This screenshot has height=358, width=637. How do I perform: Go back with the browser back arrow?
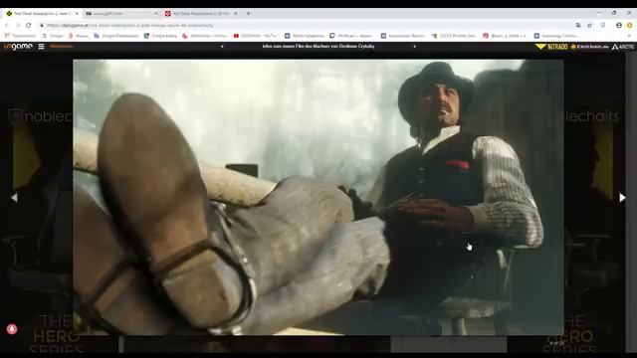click(x=7, y=25)
